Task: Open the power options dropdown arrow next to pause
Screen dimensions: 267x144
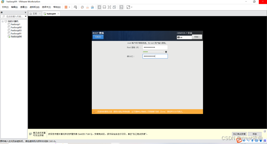Action: [x=69, y=7]
